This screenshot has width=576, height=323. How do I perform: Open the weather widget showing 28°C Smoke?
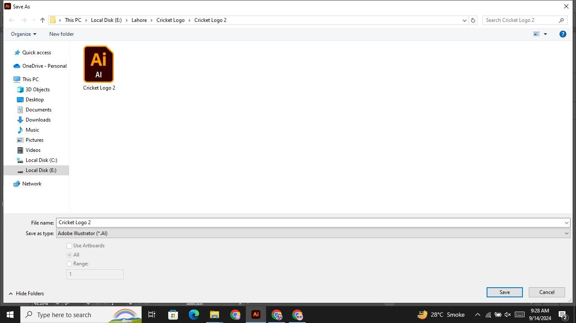tap(441, 315)
